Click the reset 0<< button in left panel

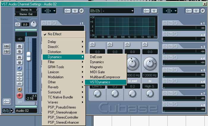(7, 101)
